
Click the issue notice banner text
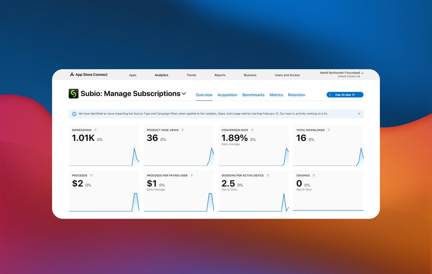pos(203,114)
